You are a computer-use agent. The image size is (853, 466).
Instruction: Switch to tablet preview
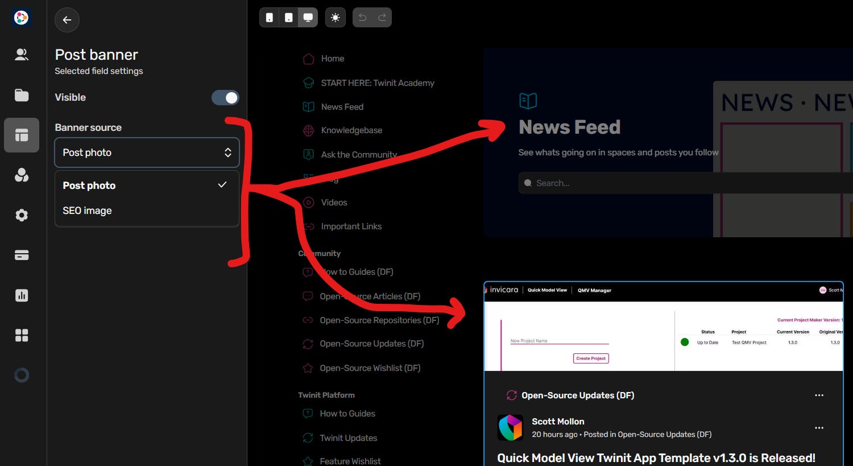(289, 18)
